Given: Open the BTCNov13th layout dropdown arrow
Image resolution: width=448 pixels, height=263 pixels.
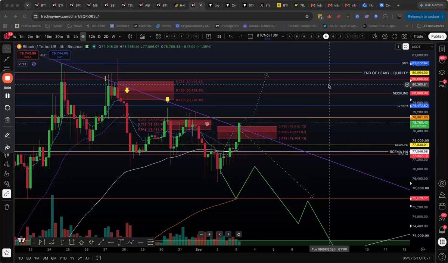Looking at the screenshot, I should (x=283, y=36).
